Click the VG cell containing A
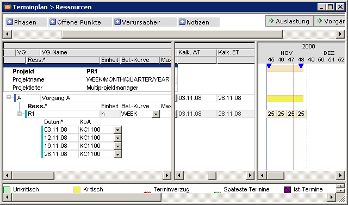The width and height of the screenshot is (348, 205). (28, 98)
